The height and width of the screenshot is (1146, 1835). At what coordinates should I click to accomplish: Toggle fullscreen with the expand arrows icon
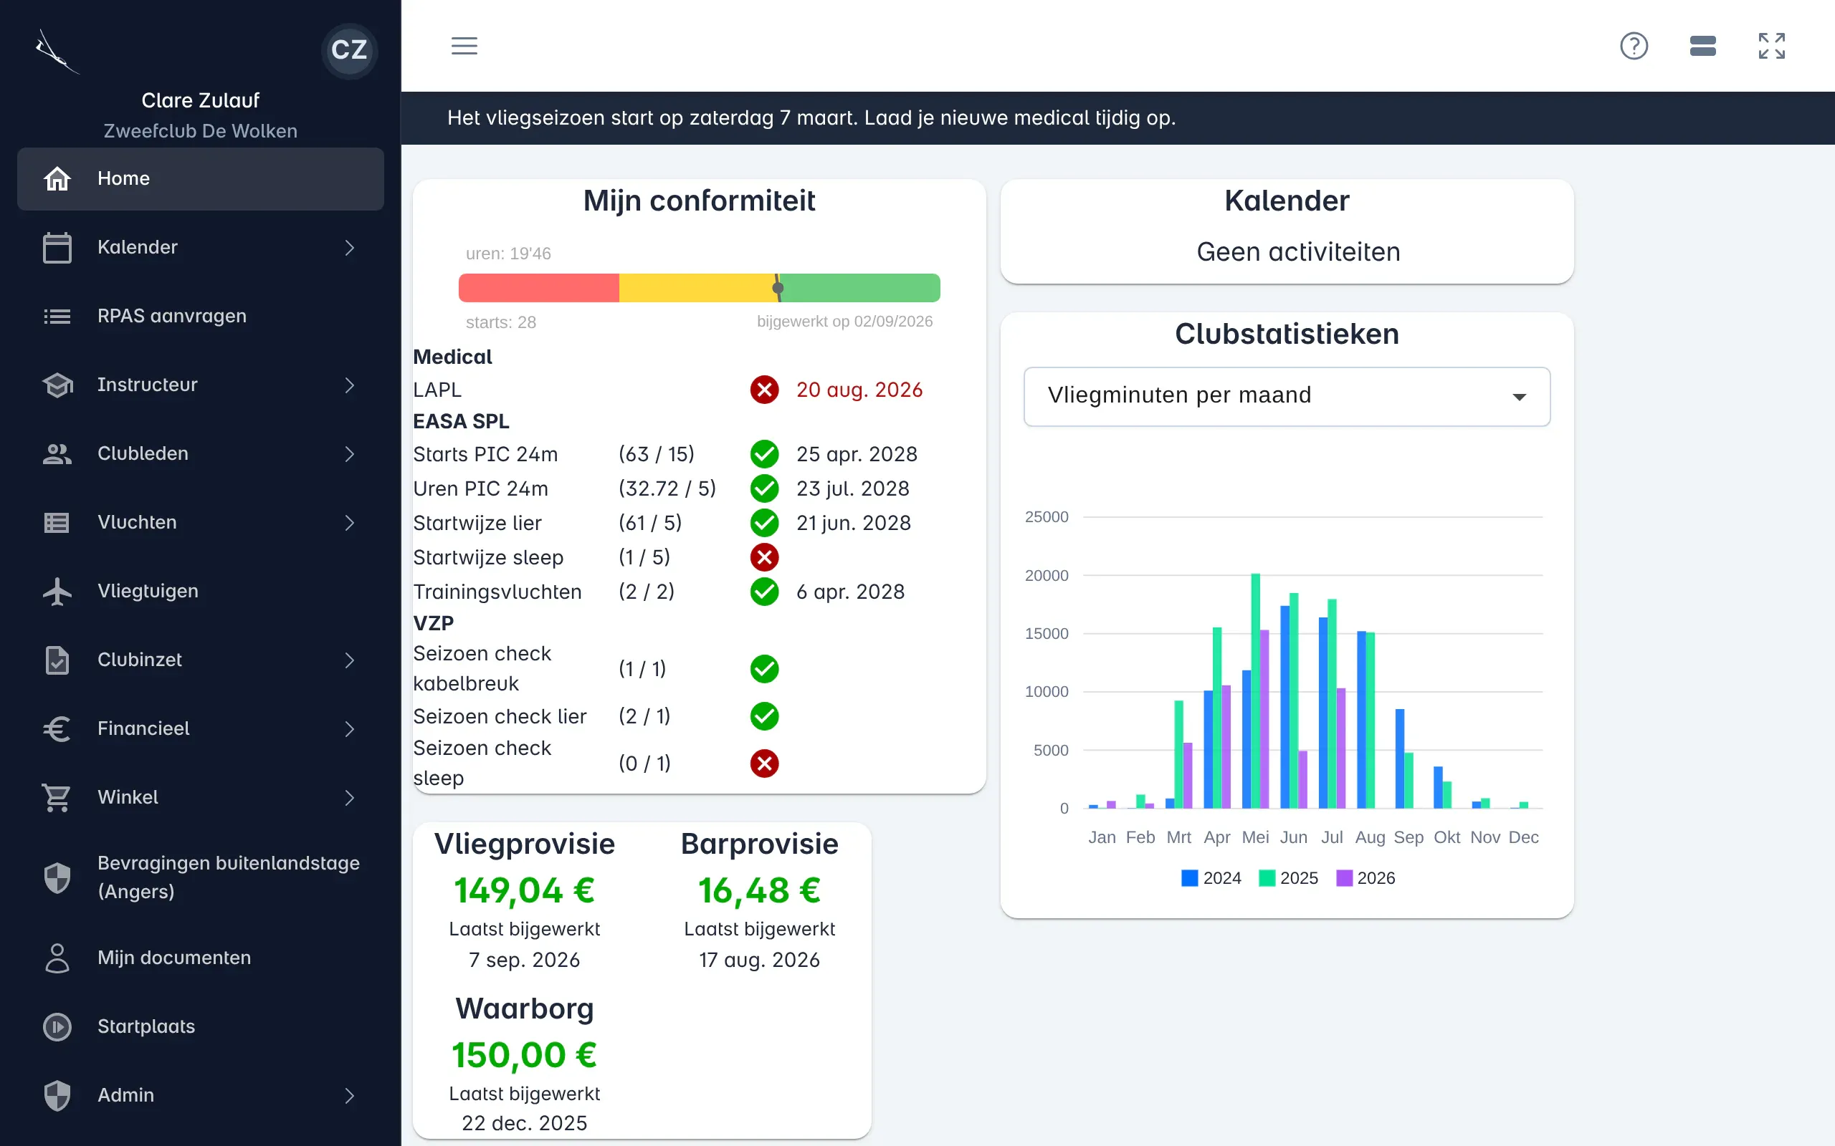click(1772, 45)
